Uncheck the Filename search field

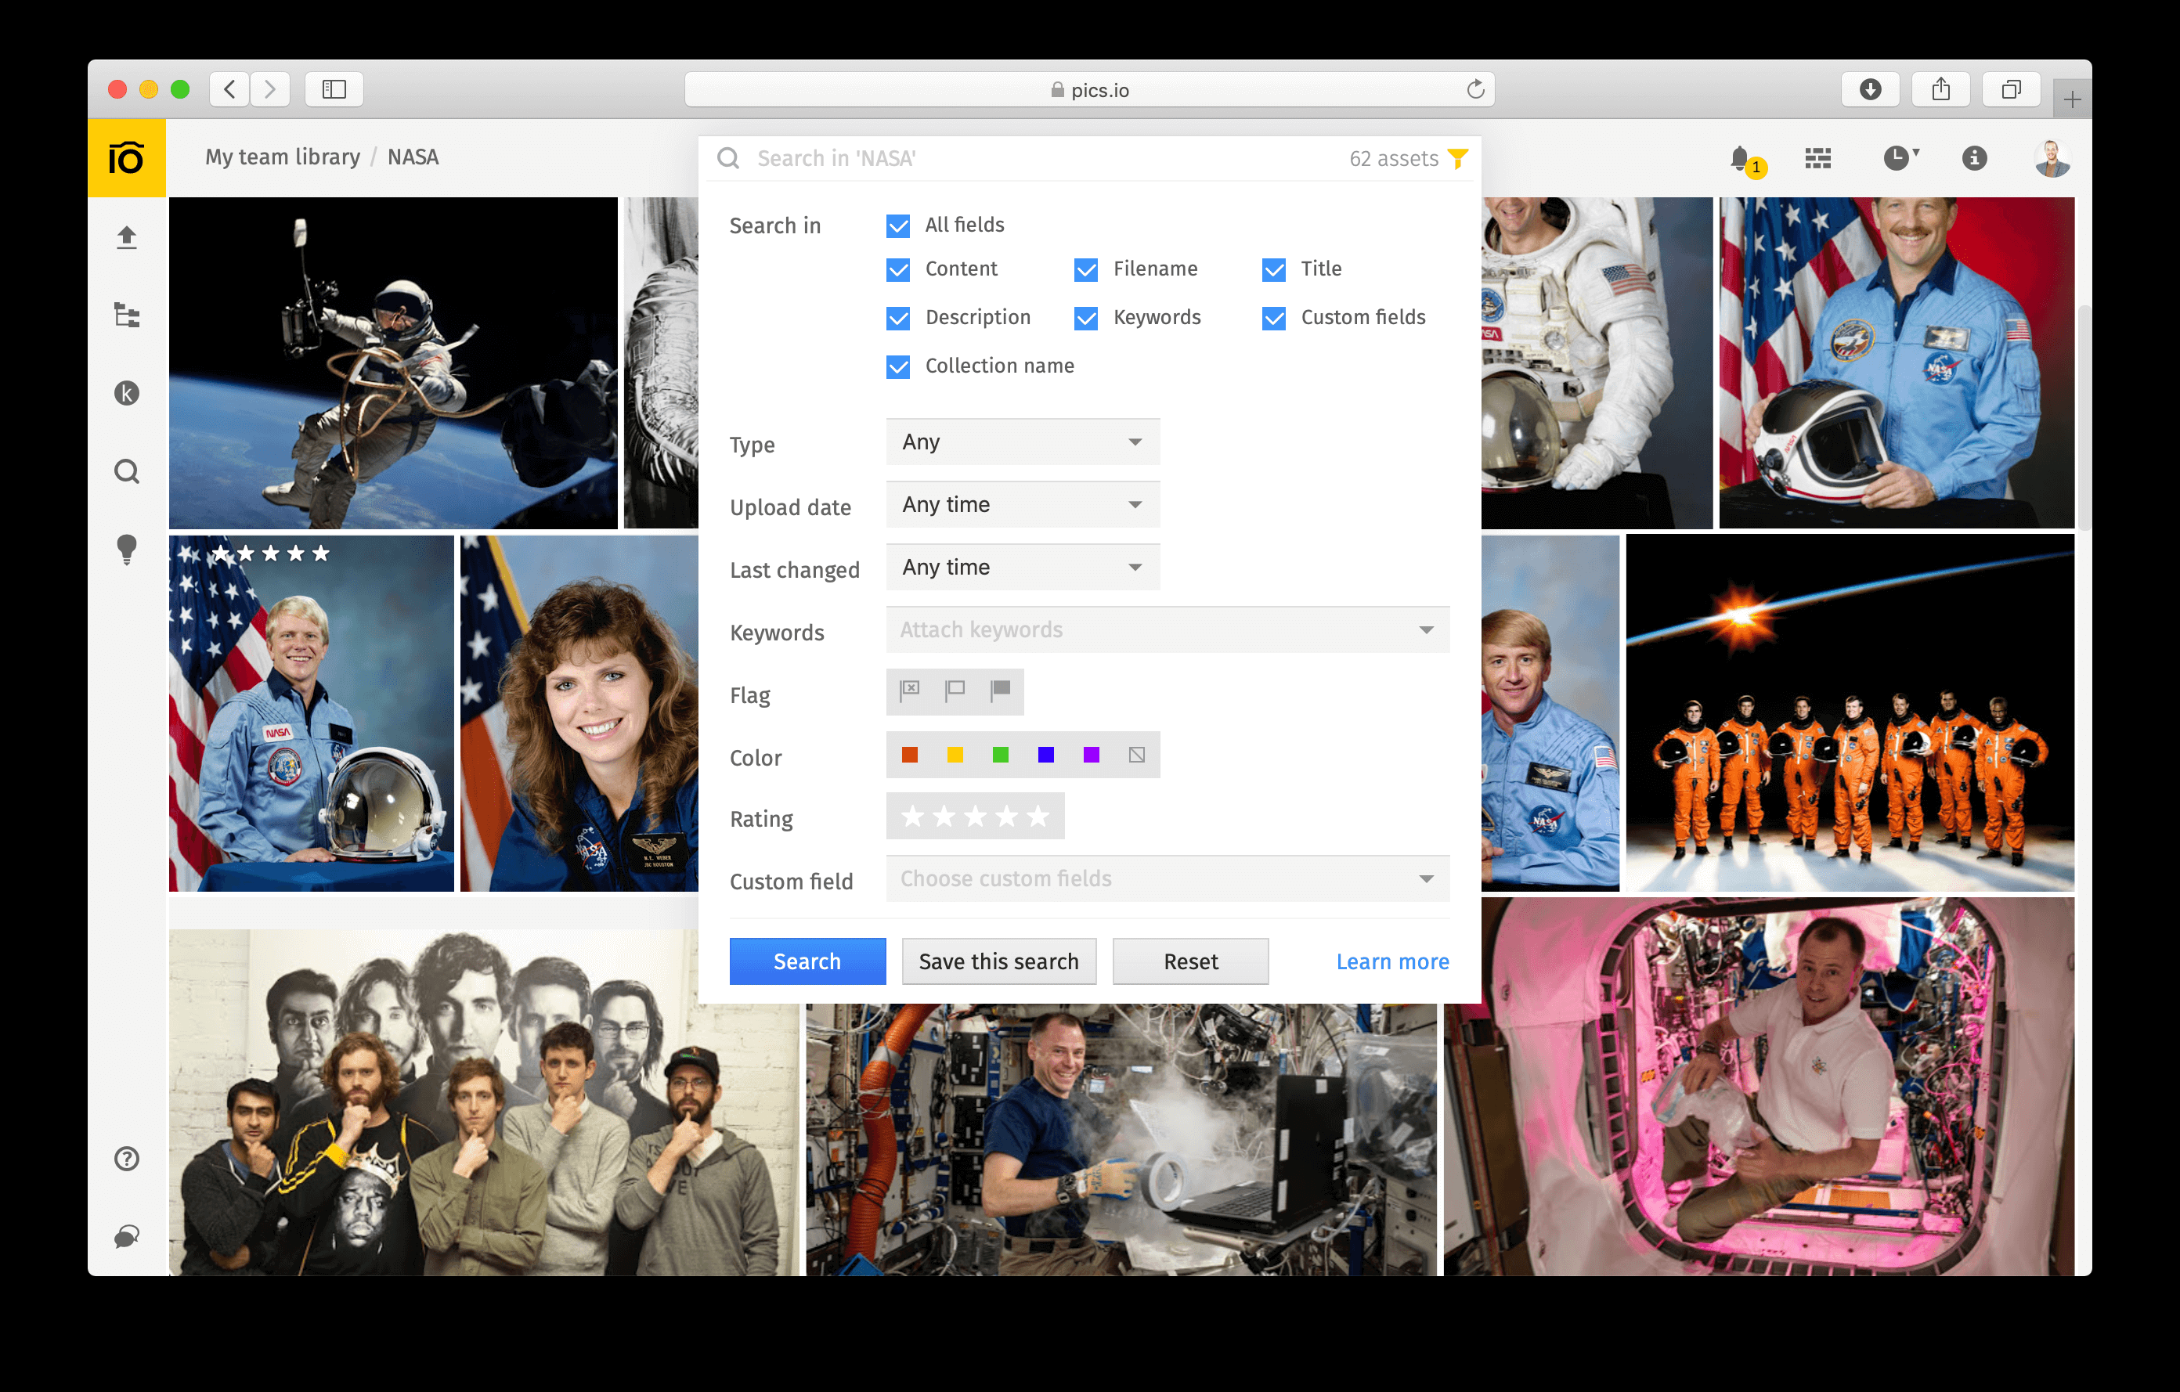click(1085, 269)
